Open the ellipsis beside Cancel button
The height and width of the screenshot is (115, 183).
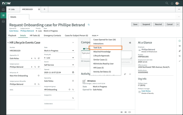pyautogui.click(x=178, y=24)
